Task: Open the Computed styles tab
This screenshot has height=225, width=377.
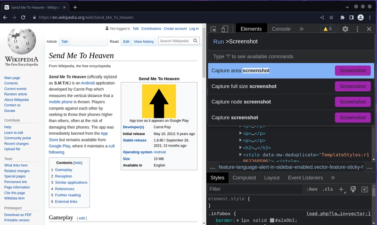Action: pos(244,178)
